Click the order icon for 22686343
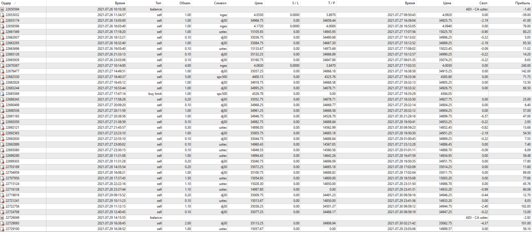 [x=2, y=99]
